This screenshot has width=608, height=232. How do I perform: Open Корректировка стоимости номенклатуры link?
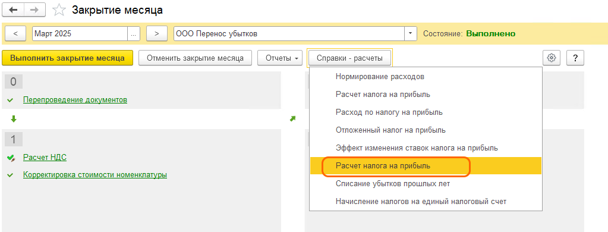[95, 175]
